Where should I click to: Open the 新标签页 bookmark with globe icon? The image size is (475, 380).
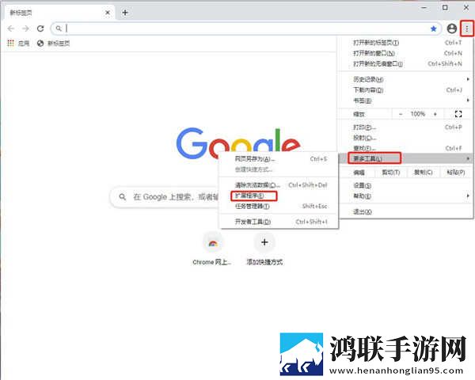[x=53, y=43]
